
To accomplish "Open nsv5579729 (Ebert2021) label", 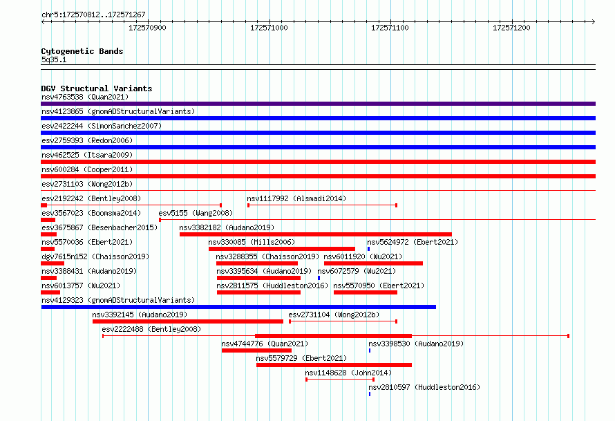I will [301, 358].
